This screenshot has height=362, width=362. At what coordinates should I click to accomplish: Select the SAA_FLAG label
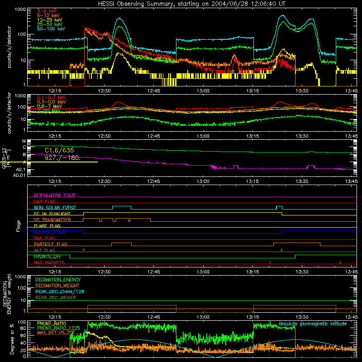(44, 238)
